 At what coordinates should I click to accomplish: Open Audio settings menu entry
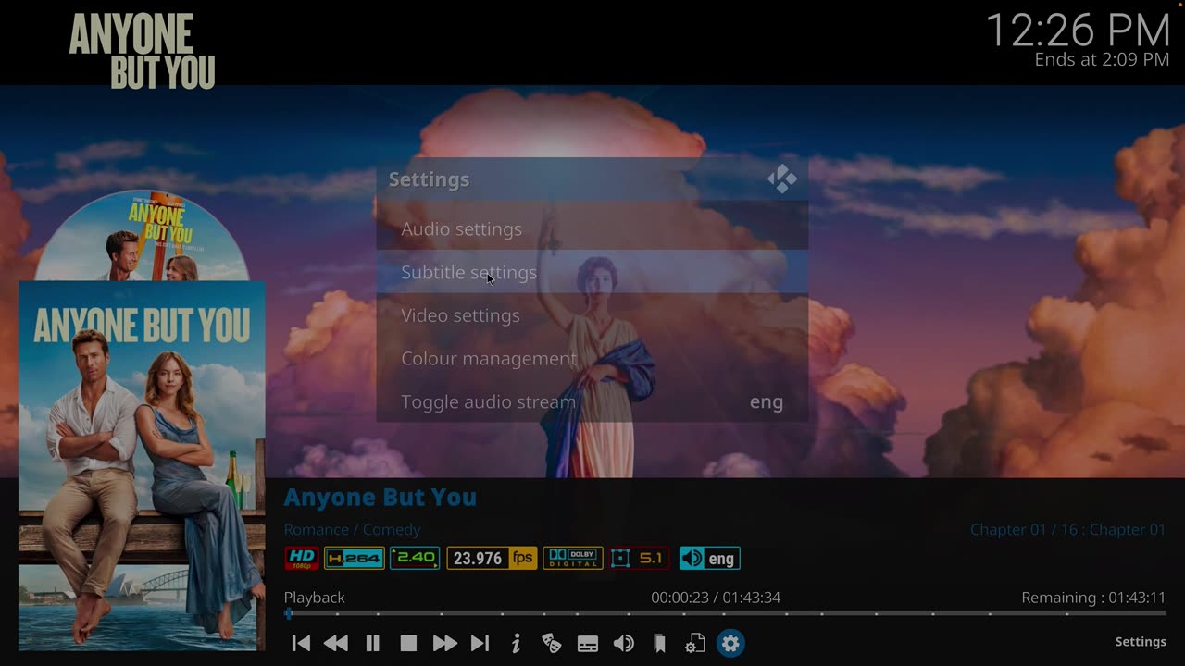(x=592, y=228)
